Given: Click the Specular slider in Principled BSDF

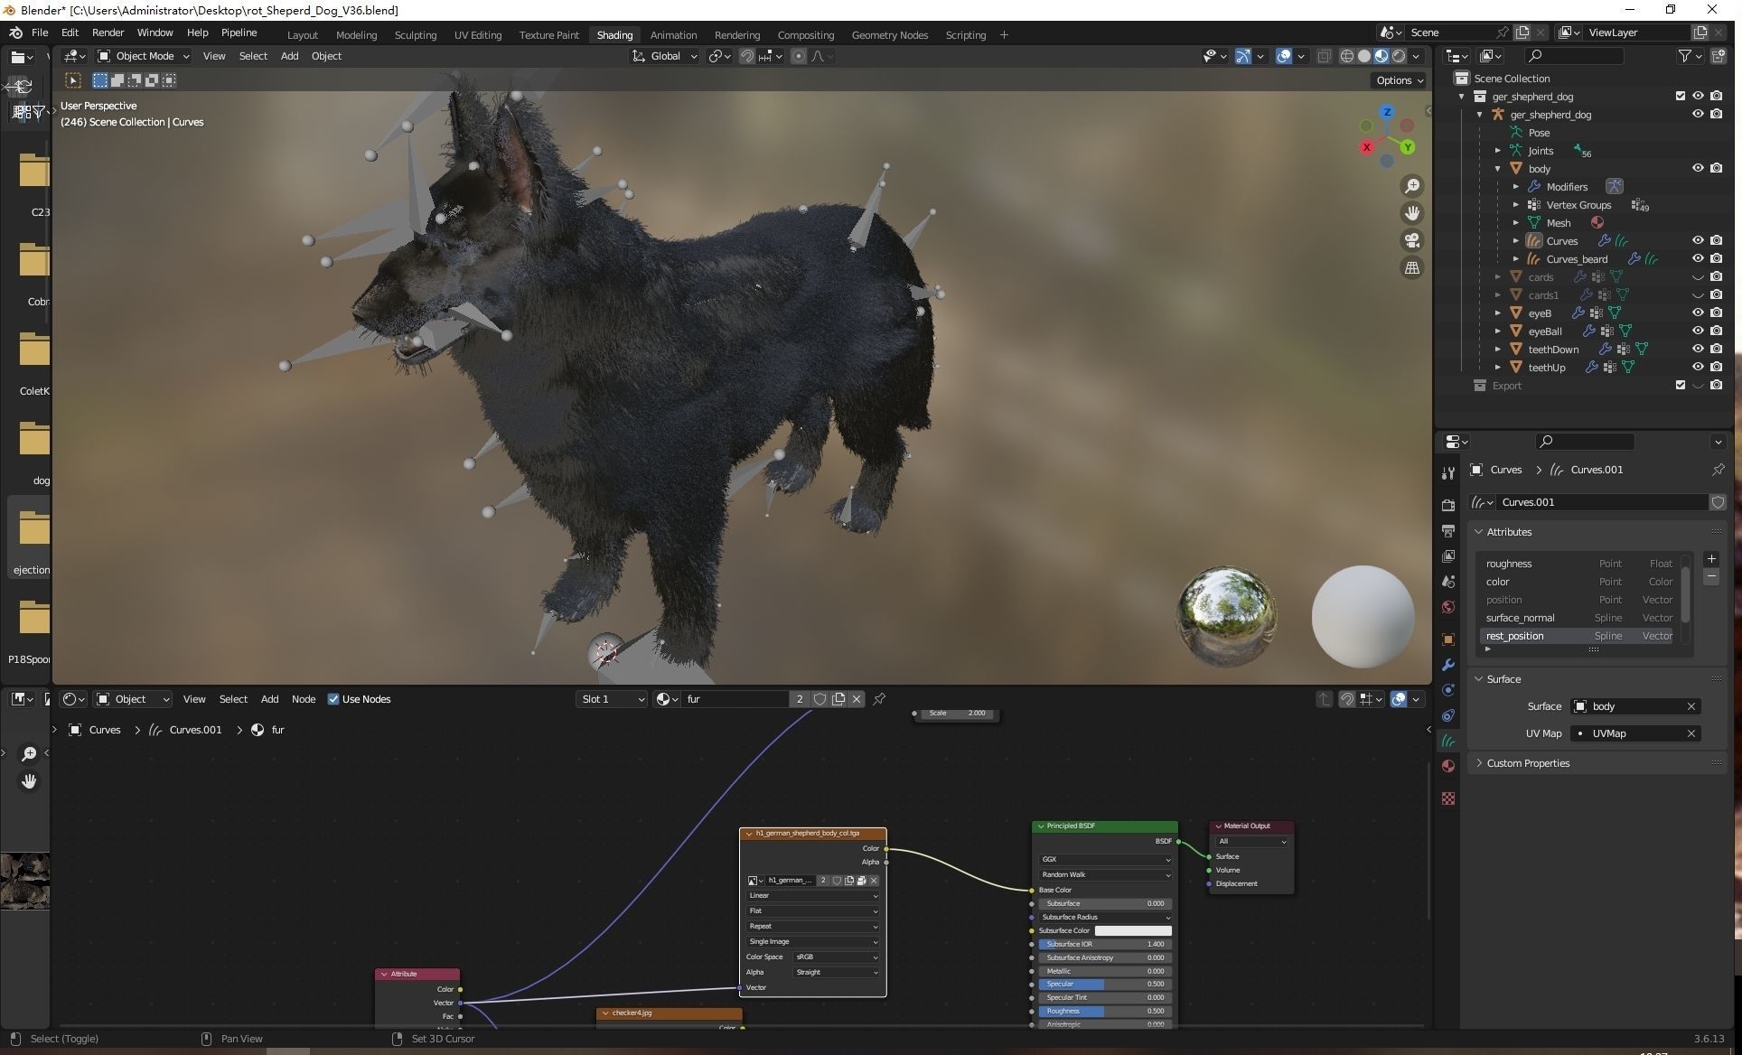Looking at the screenshot, I should point(1105,984).
